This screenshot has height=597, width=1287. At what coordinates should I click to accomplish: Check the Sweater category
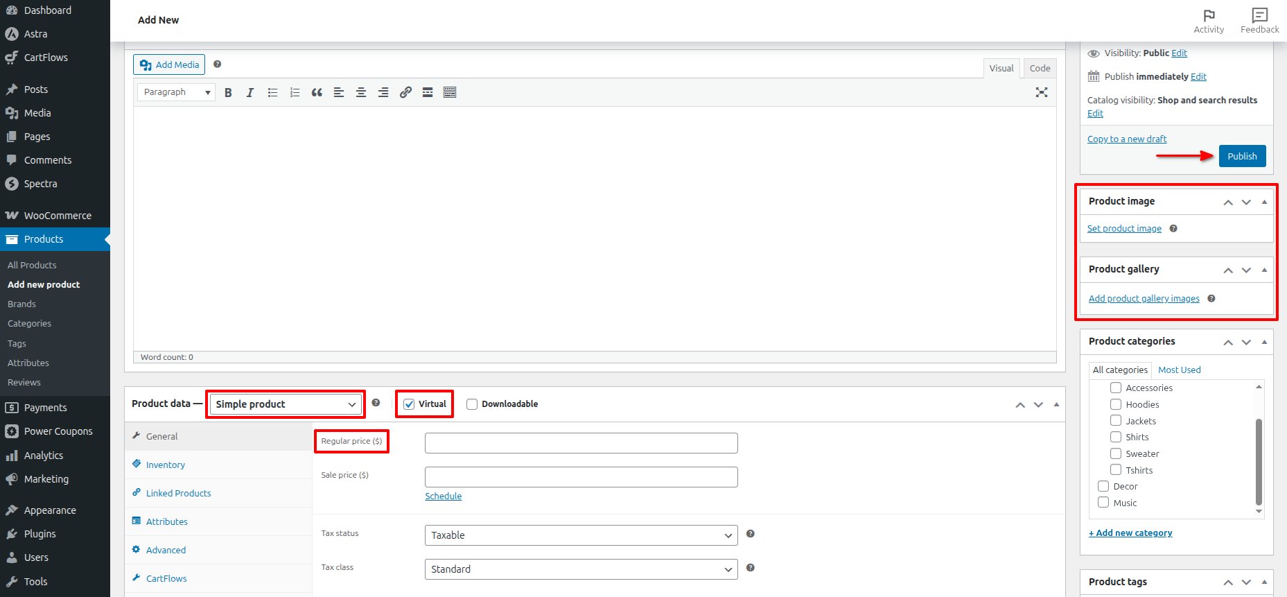tap(1116, 453)
